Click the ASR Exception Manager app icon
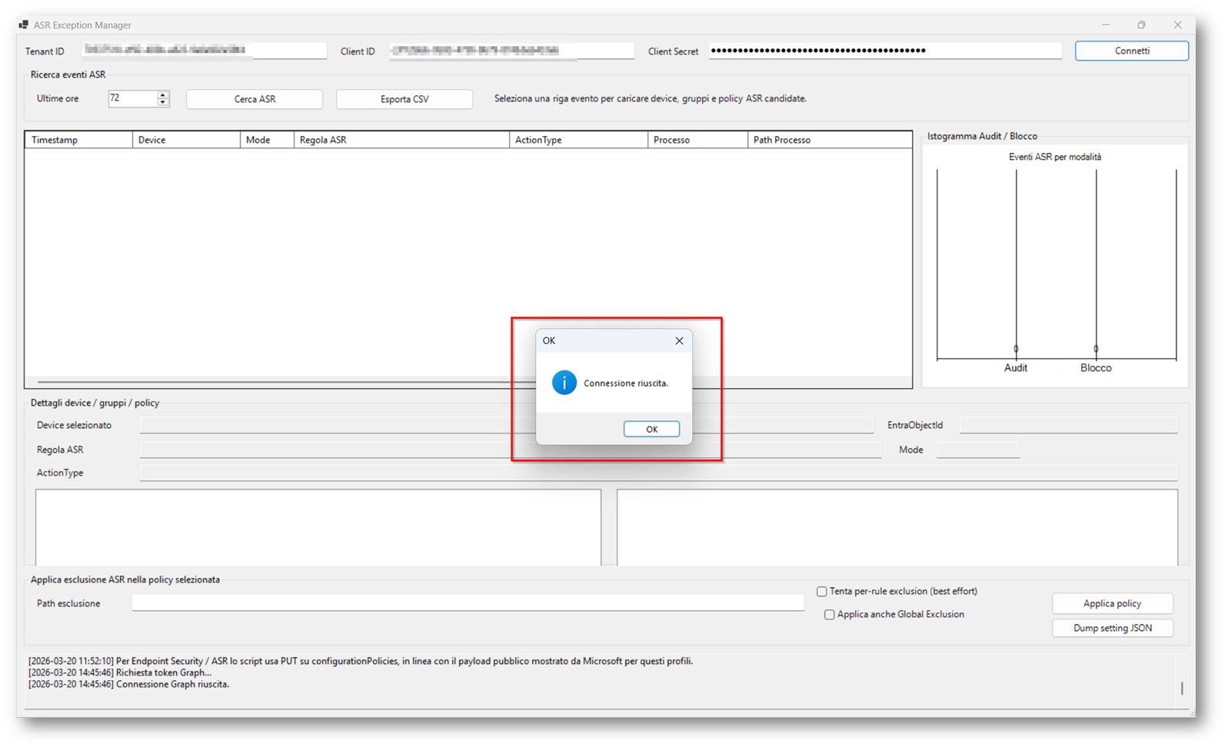The width and height of the screenshot is (1228, 750). coord(23,25)
